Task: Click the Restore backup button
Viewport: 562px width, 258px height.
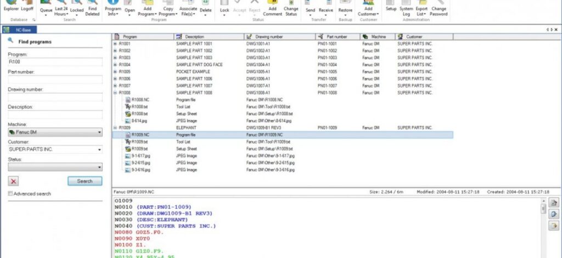Action: [345, 9]
